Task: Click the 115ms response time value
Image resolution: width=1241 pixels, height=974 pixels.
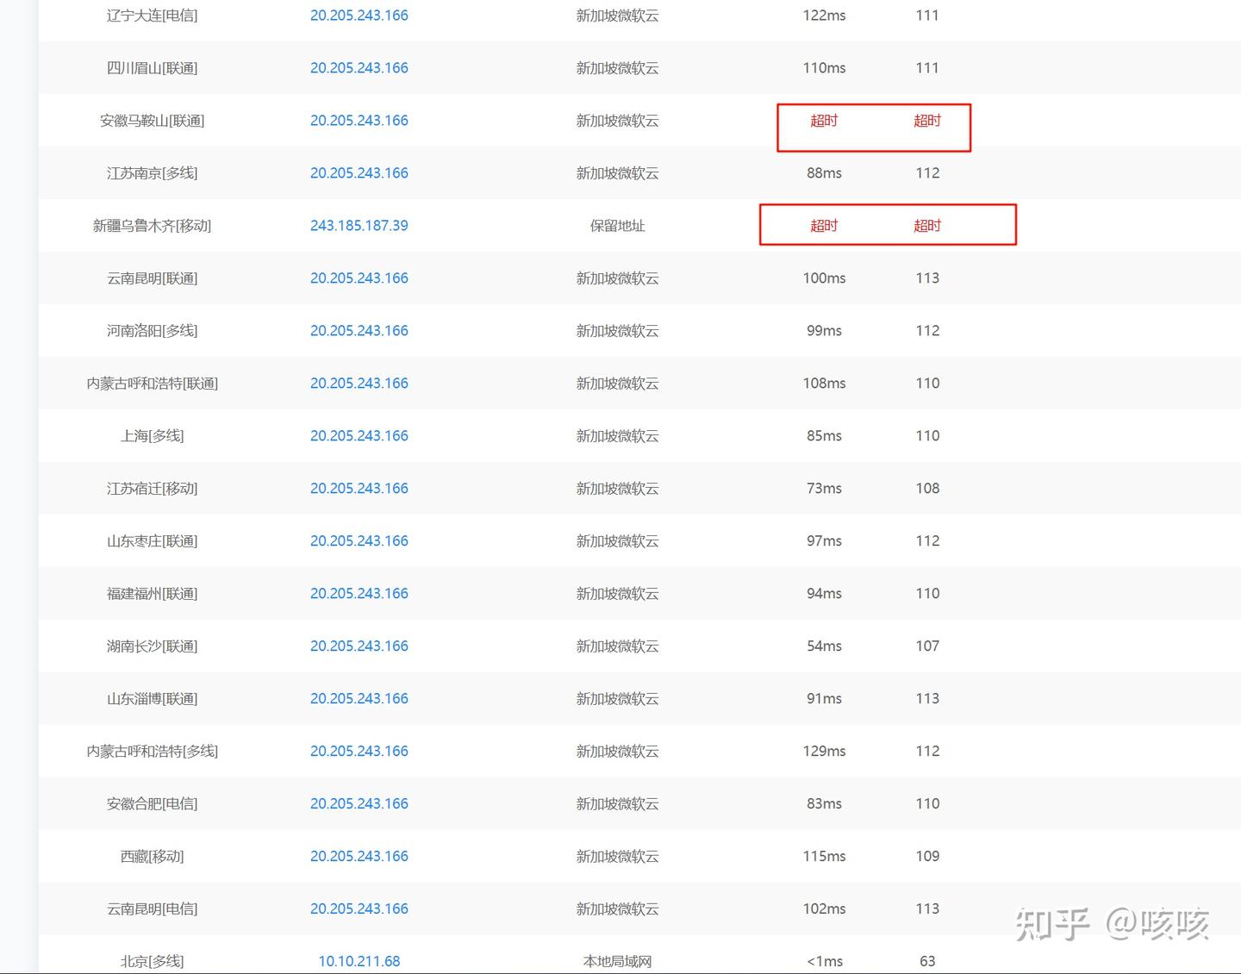Action: pos(825,857)
